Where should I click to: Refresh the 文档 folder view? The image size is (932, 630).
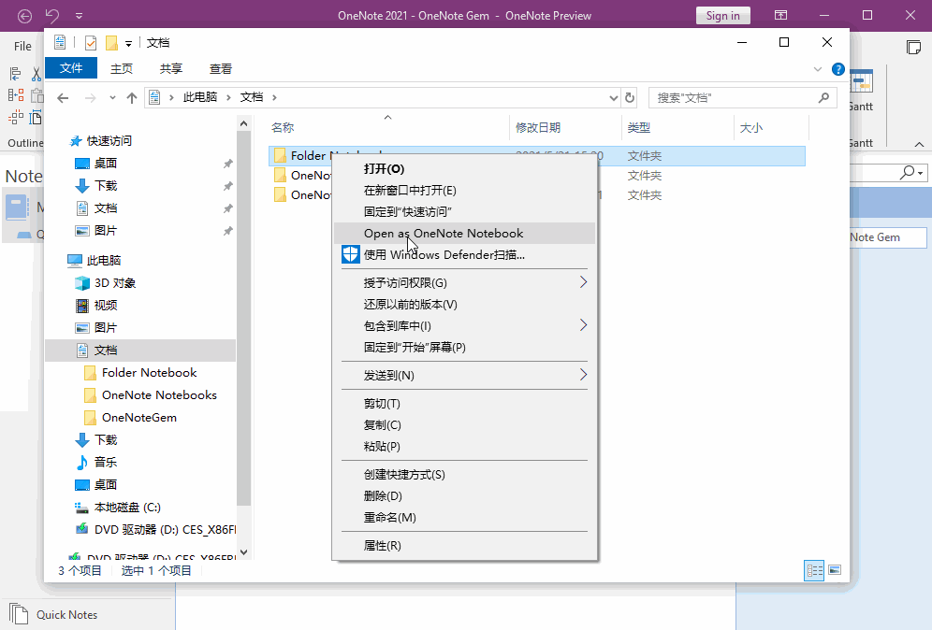point(630,97)
